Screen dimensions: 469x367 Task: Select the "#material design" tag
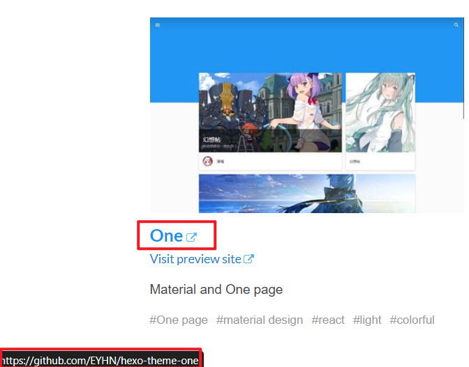tap(260, 320)
